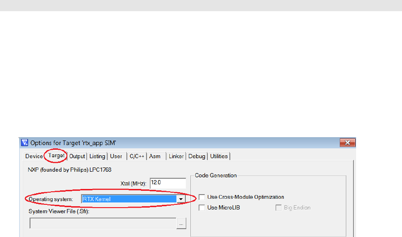Image resolution: width=402 pixels, height=237 pixels.
Task: Click the NXP LPC1768 device text
Action: coord(69,170)
